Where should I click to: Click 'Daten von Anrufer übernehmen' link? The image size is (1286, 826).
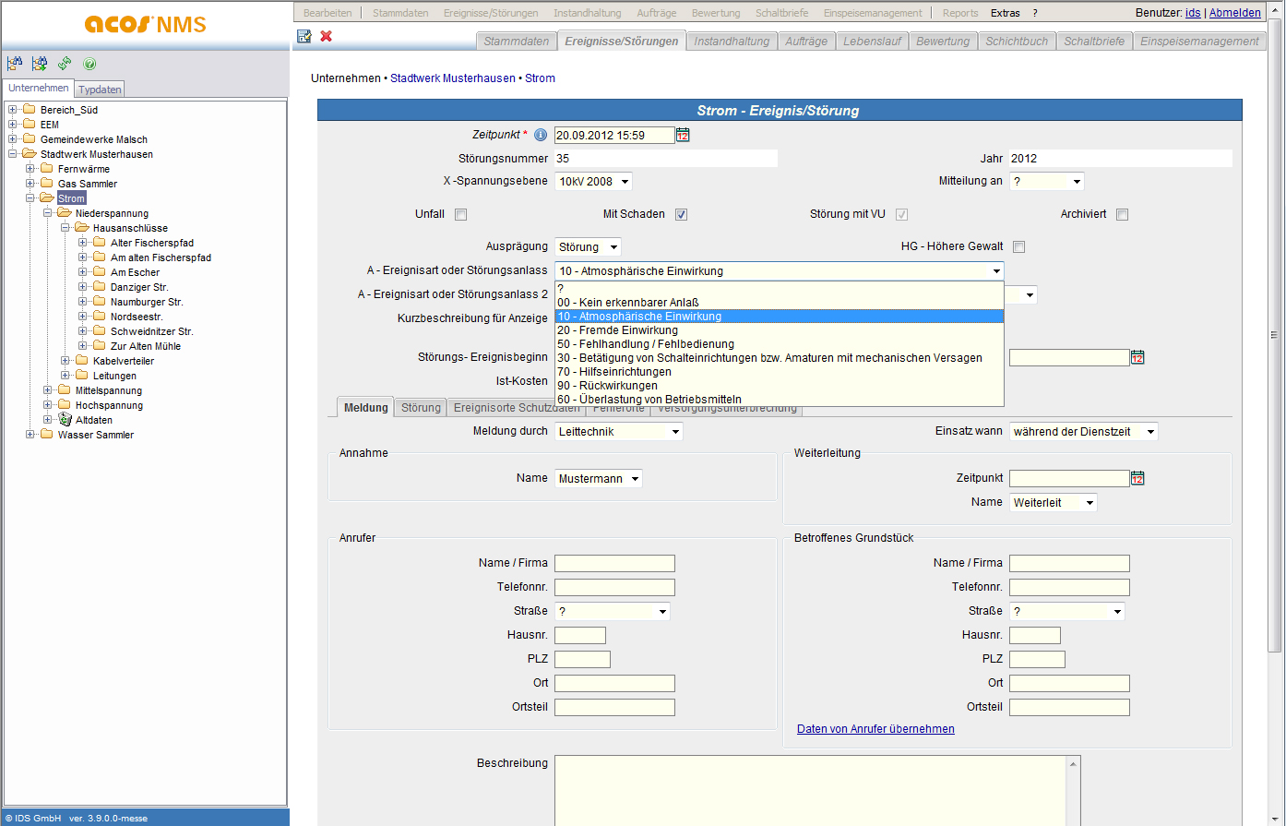click(875, 729)
